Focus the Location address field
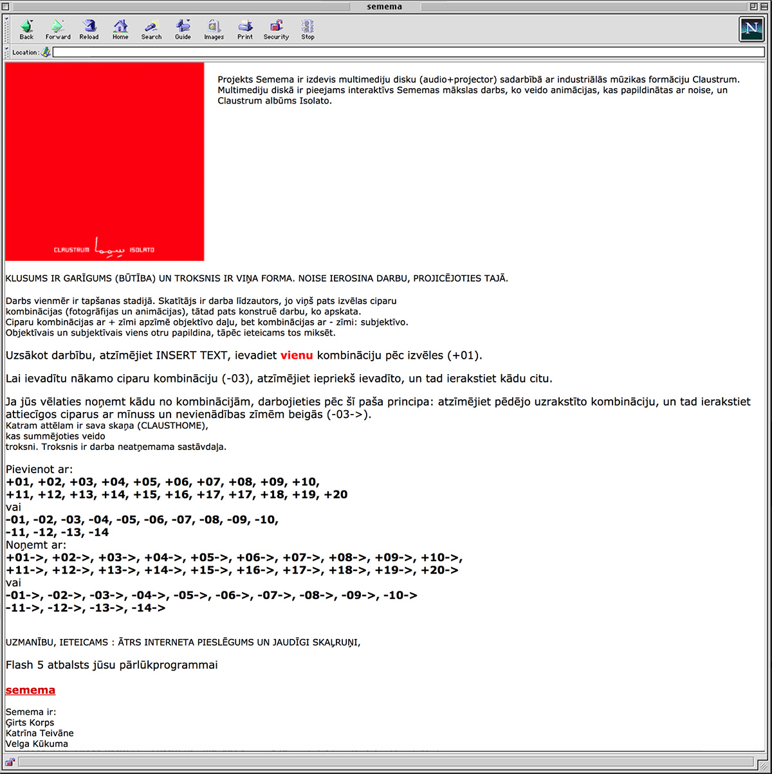Image resolution: width=772 pixels, height=774 pixels. [409, 52]
